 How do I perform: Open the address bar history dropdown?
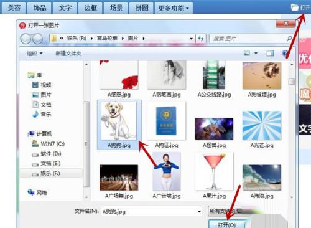(191, 39)
